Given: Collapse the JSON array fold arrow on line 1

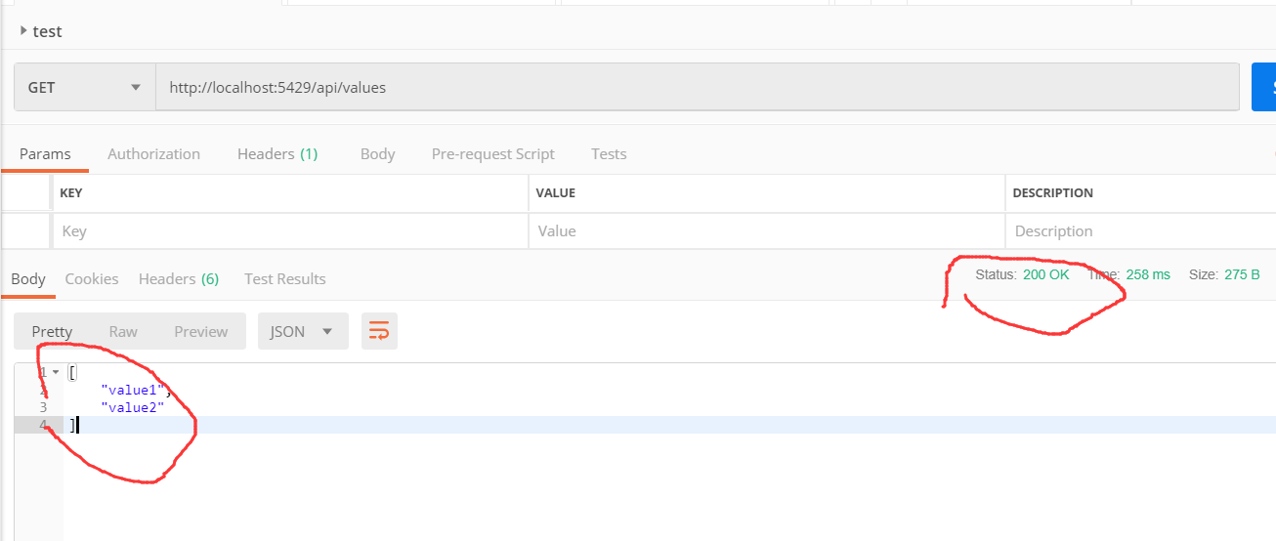Looking at the screenshot, I should pos(56,372).
